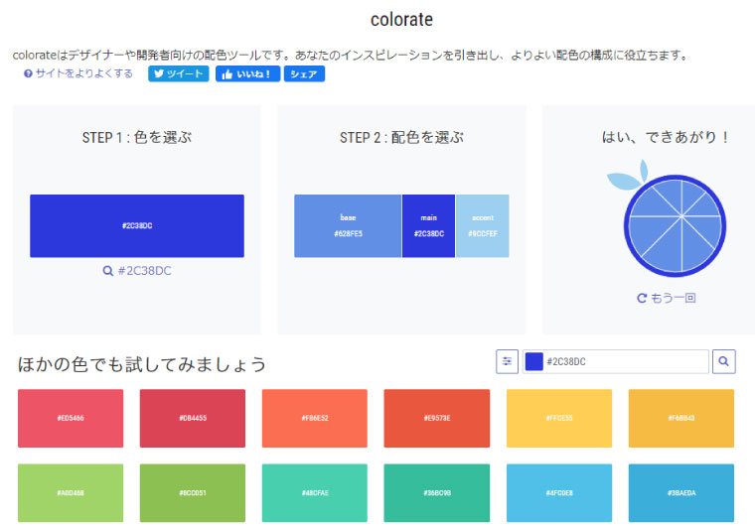Choose the light green #A0D468 swatch

coord(71,493)
